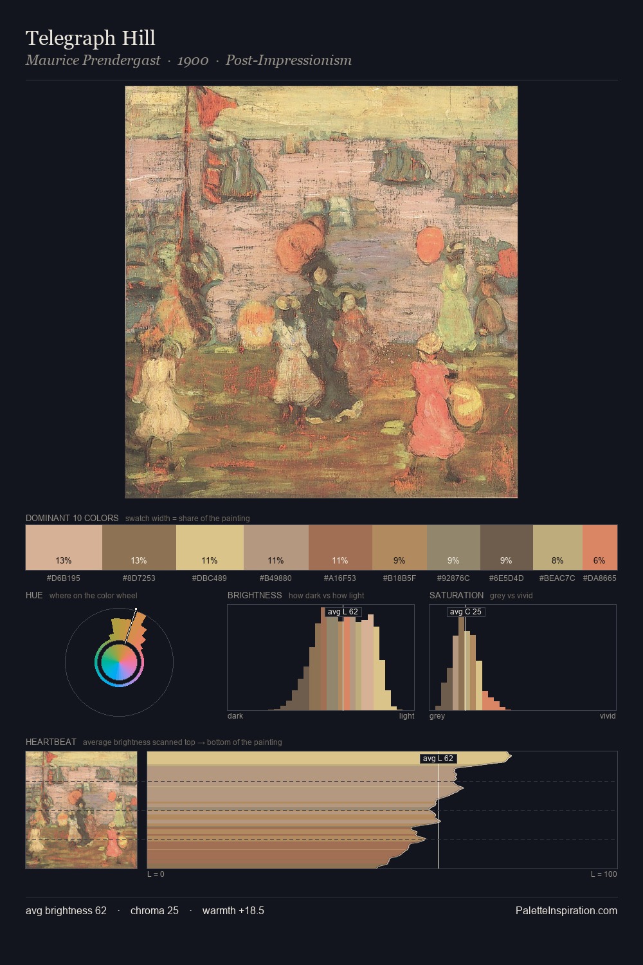643x965 pixels.
Task: Click the 'vivid' axis label
Action: coord(608,716)
